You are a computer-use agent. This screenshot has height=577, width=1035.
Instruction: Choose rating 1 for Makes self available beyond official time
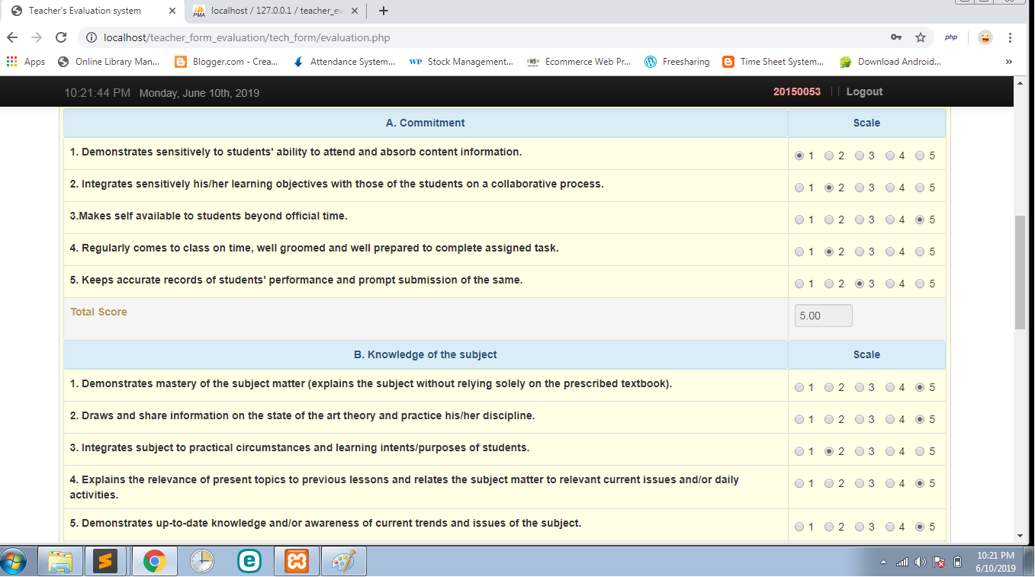[799, 219]
